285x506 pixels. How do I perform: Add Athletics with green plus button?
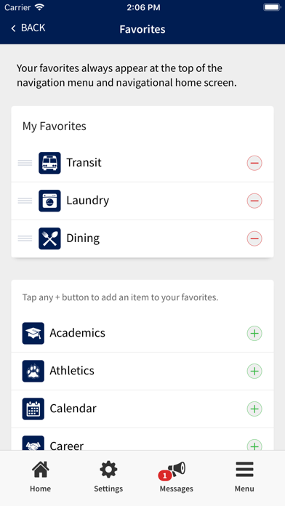[254, 371]
